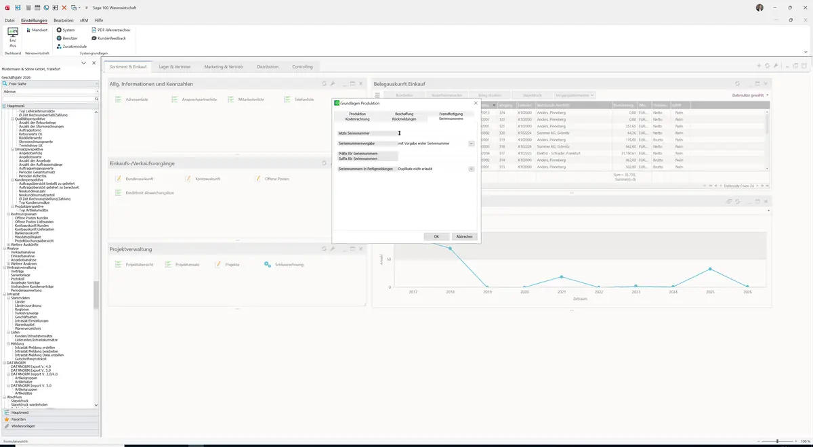Switch to the Distribution tab
Screen dimensions: 813x447
click(x=268, y=67)
